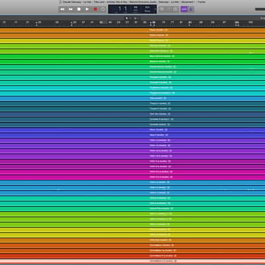Select the Tuba audio region in blue
Image resolution: width=265 pixels, height=265 pixels.
pos(132,98)
